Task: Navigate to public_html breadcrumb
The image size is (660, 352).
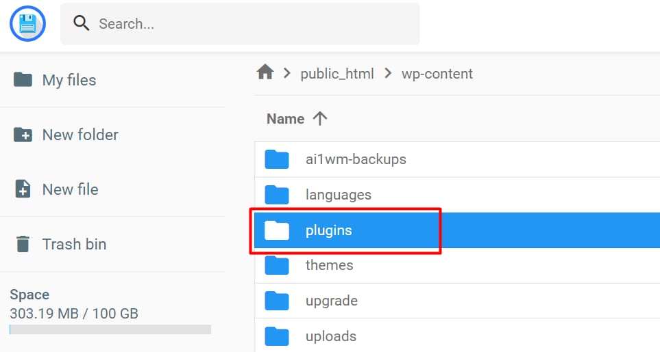Action: tap(337, 74)
